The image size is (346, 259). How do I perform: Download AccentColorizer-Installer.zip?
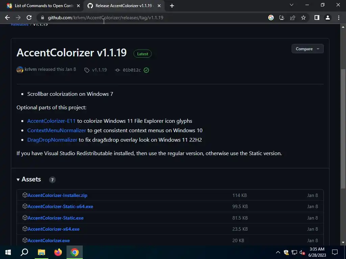click(57, 195)
